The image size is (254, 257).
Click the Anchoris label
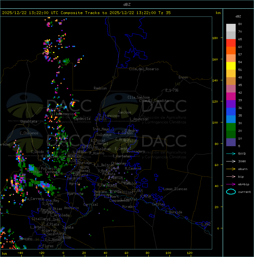(x=71, y=208)
